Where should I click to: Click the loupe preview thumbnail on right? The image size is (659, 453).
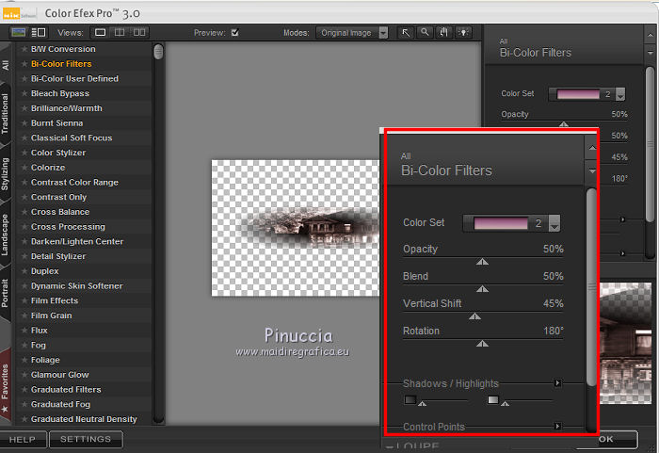625,343
